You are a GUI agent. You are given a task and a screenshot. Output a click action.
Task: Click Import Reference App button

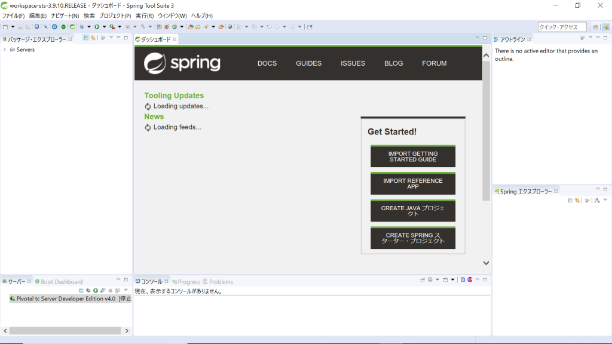(413, 183)
